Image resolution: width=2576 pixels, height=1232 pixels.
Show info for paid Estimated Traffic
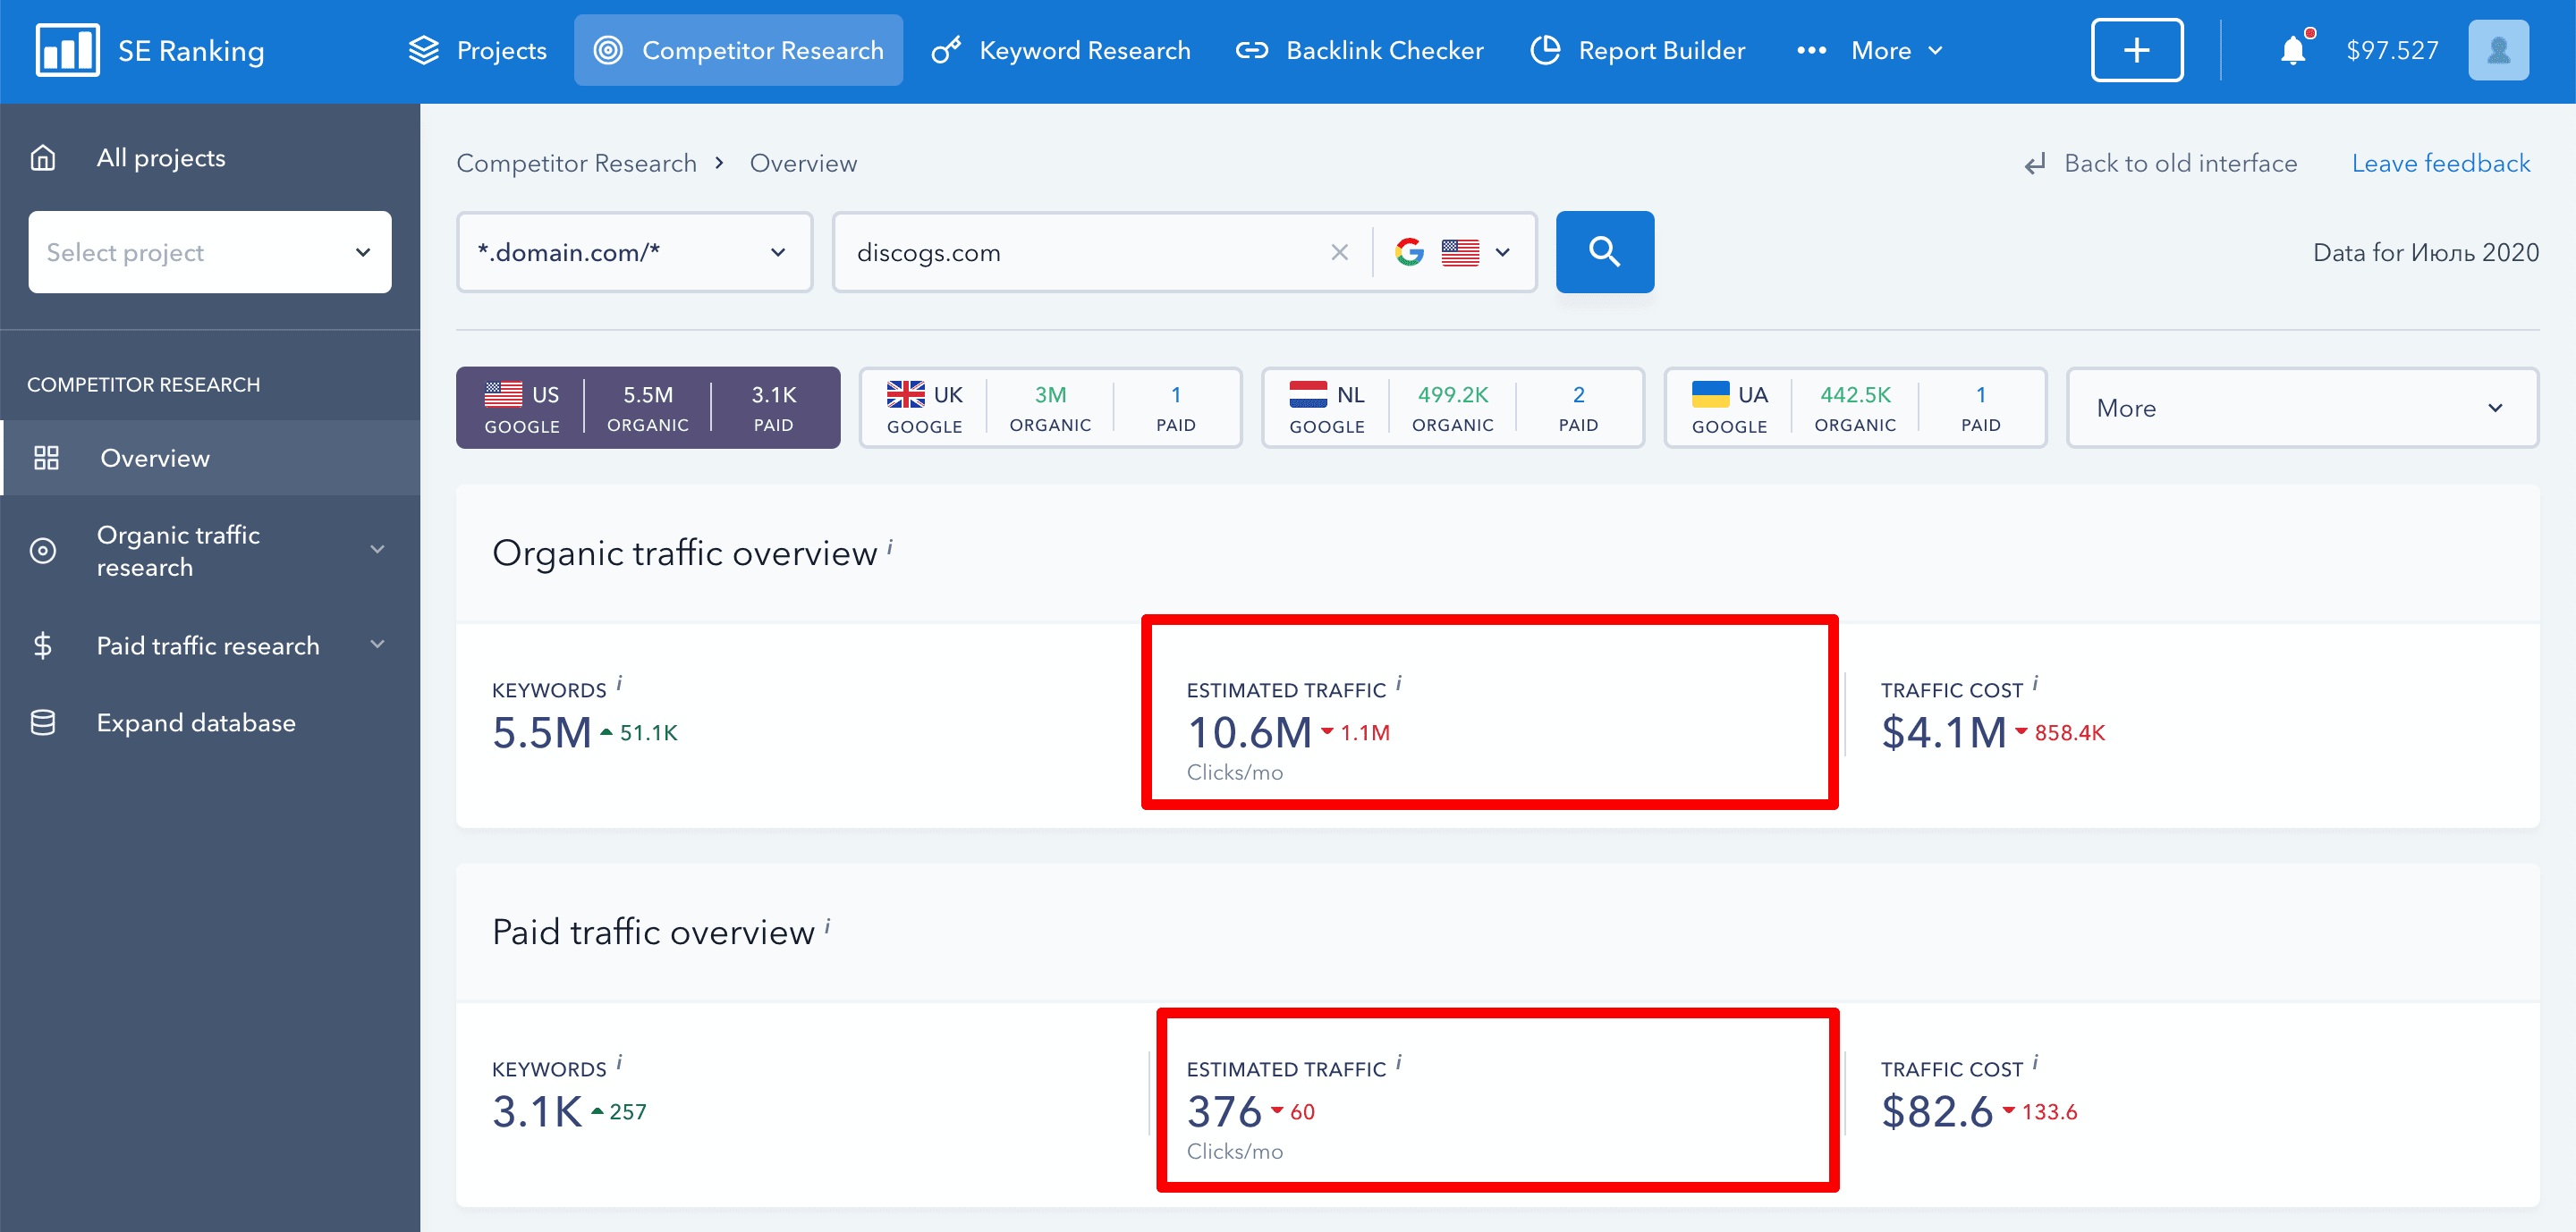[1398, 1063]
